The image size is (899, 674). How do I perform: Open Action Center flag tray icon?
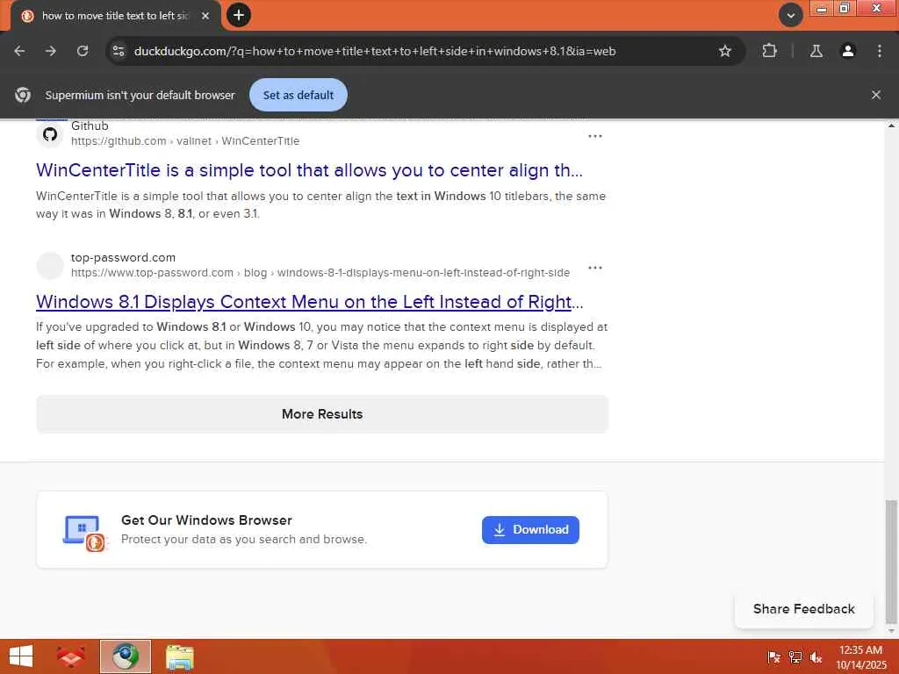tap(774, 656)
